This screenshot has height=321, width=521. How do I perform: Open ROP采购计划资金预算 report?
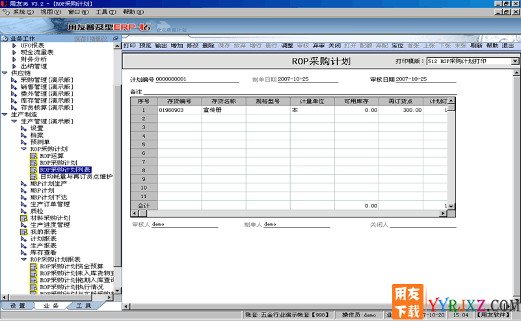coord(72,266)
